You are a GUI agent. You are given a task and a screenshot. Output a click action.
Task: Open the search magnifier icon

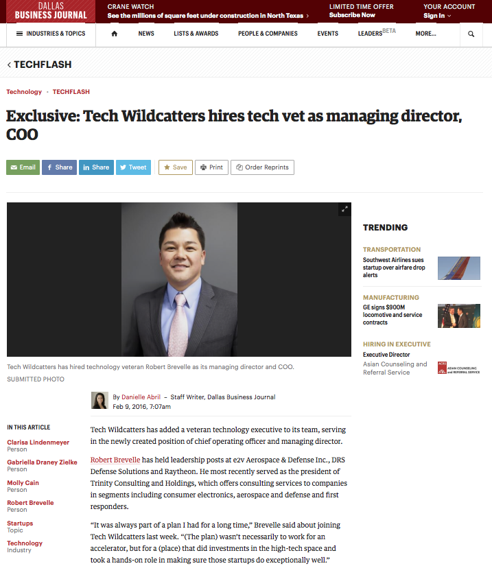471,34
